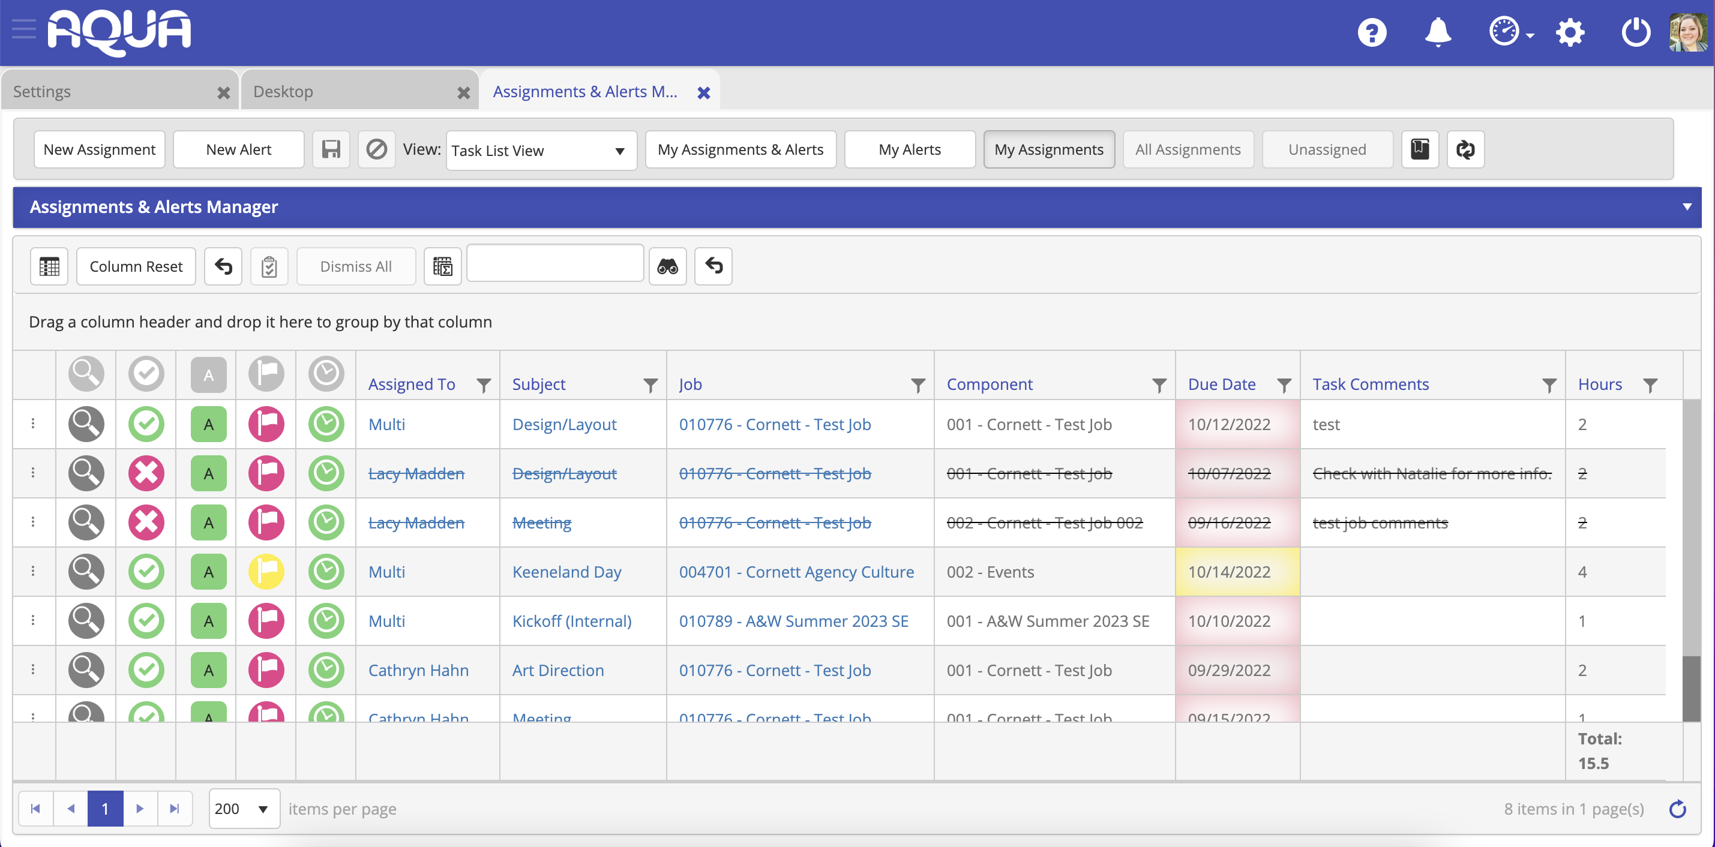Screen dimensions: 1715x847
Task: Switch to the Settings tab
Action: point(120,91)
